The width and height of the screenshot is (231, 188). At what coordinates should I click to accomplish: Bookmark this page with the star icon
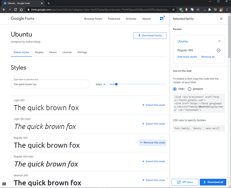tap(173, 10)
